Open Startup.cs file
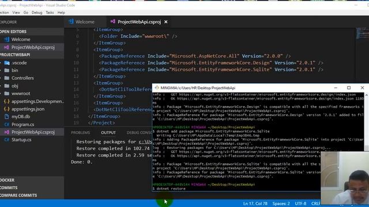Screen dimensions: 369x207 coord(21,140)
